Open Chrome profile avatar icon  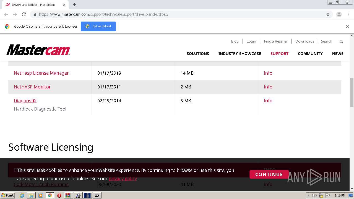coord(339,14)
